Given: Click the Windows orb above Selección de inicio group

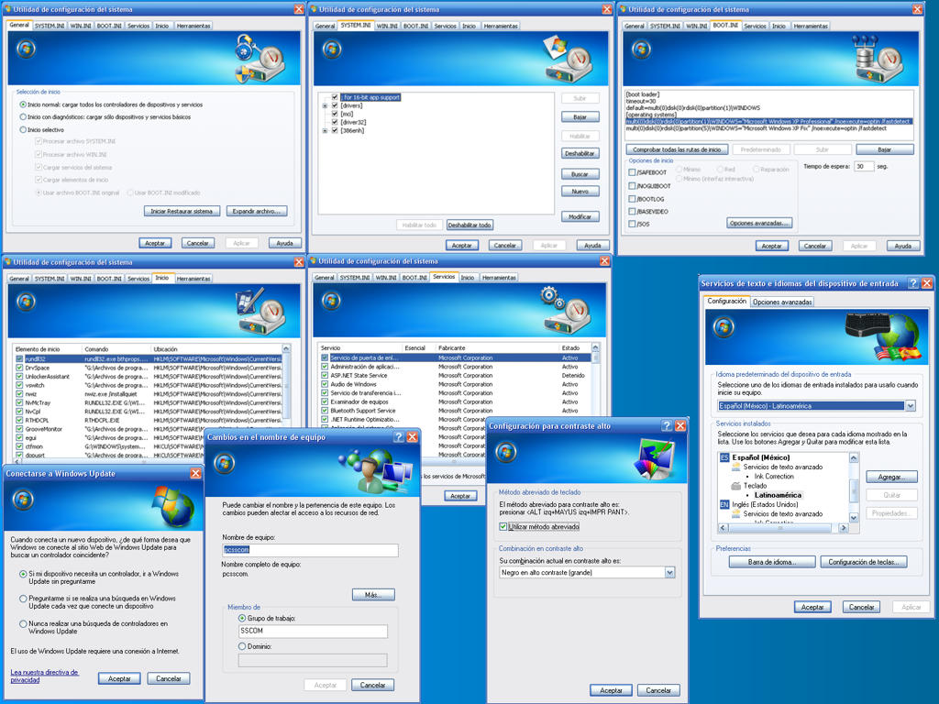Looking at the screenshot, I should click(26, 49).
